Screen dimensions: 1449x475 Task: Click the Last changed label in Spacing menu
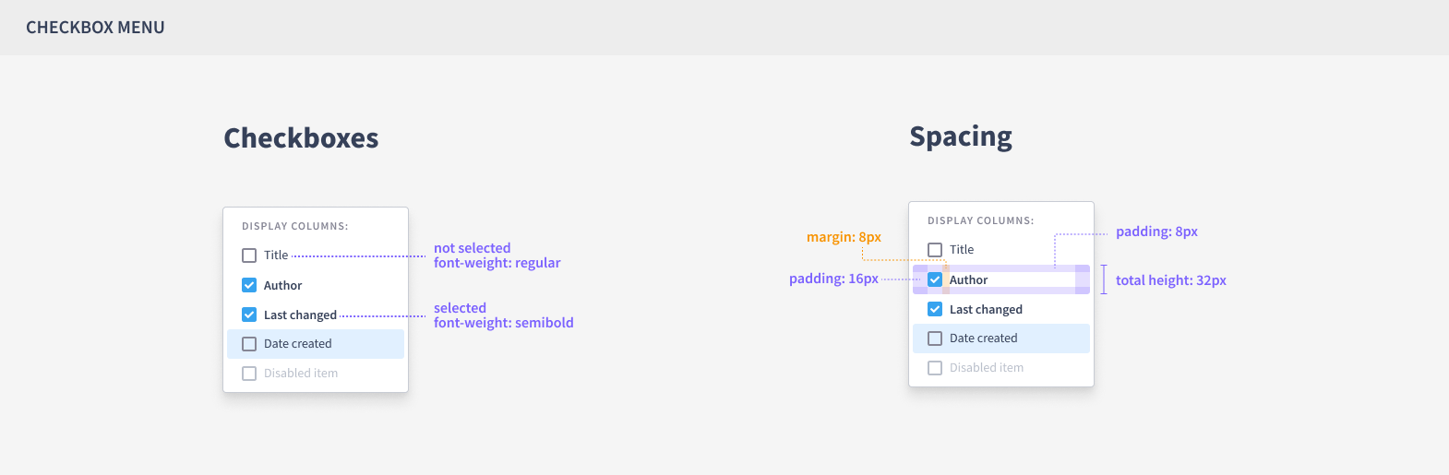click(986, 310)
